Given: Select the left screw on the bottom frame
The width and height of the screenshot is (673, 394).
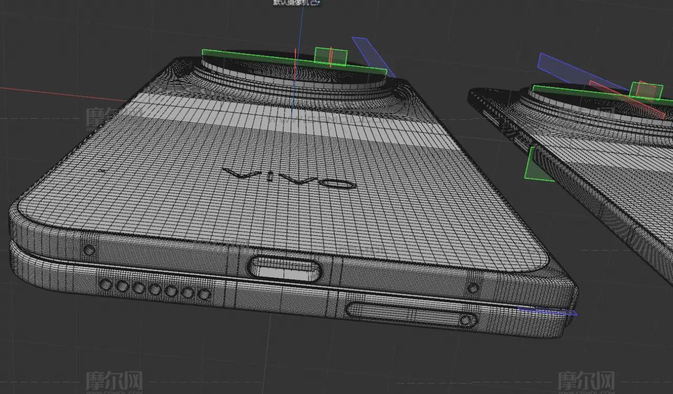Looking at the screenshot, I should [x=89, y=251].
